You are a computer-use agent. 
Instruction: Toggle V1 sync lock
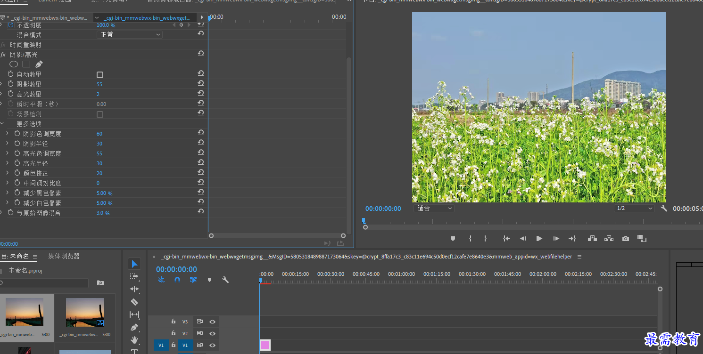(200, 346)
